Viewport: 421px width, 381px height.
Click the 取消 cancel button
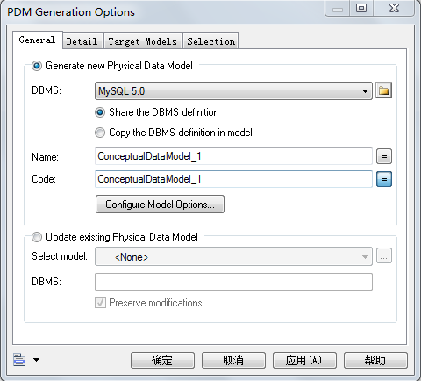tap(233, 360)
